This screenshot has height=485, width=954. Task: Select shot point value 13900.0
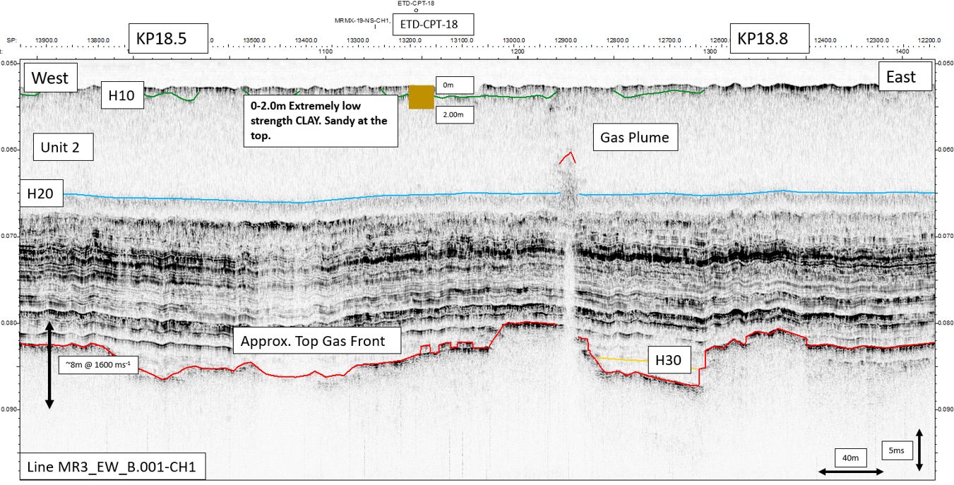(47, 40)
